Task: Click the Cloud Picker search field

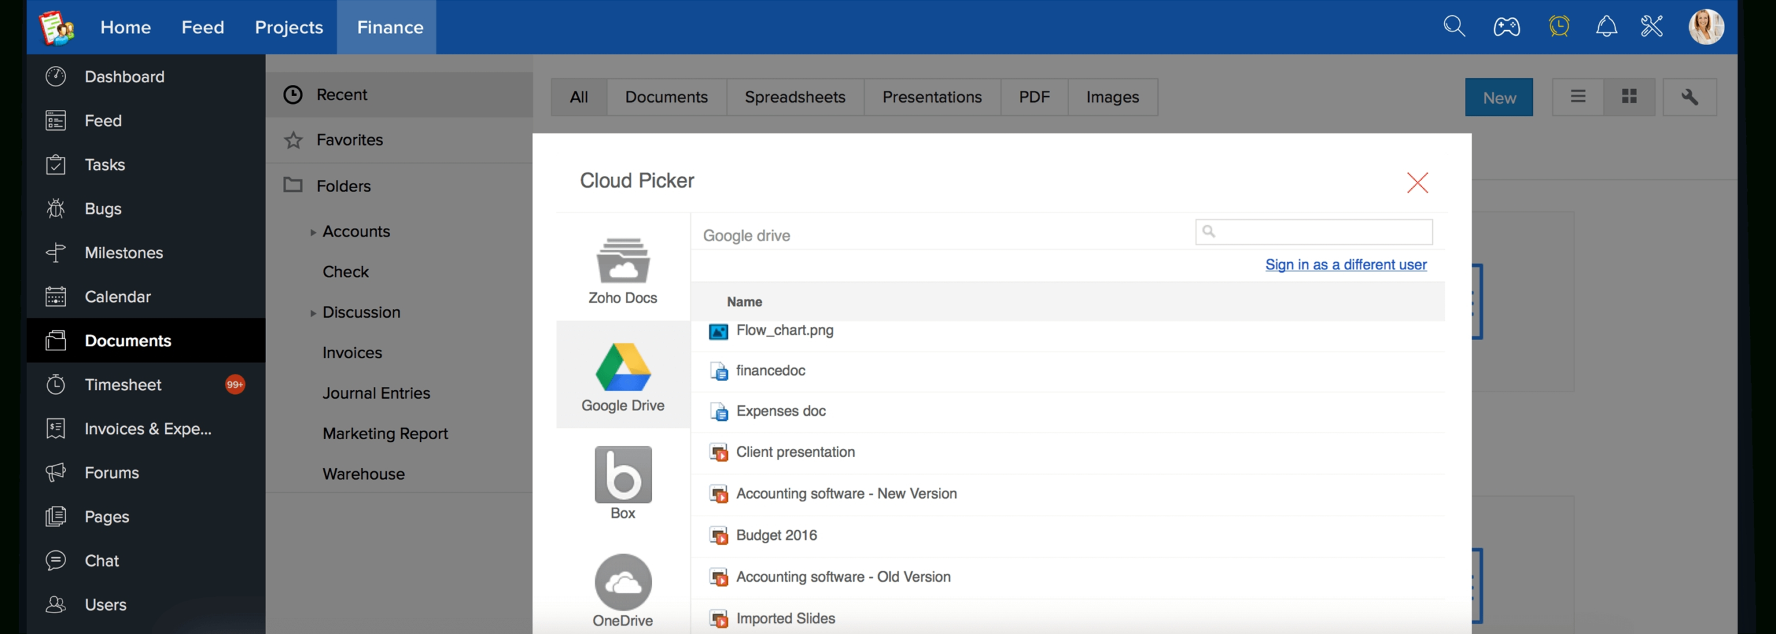Action: coord(1313,232)
